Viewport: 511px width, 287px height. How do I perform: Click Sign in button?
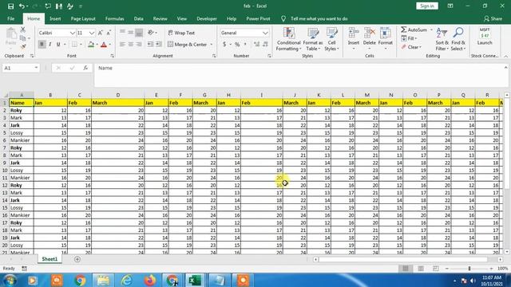427,6
